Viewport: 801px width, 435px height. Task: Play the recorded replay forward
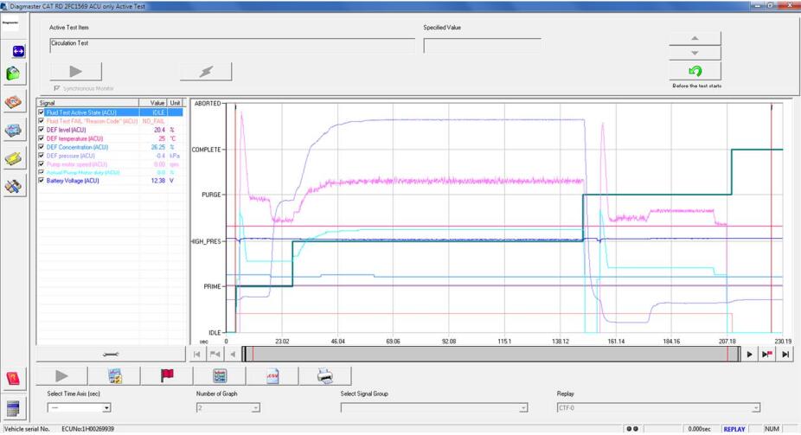pyautogui.click(x=749, y=354)
